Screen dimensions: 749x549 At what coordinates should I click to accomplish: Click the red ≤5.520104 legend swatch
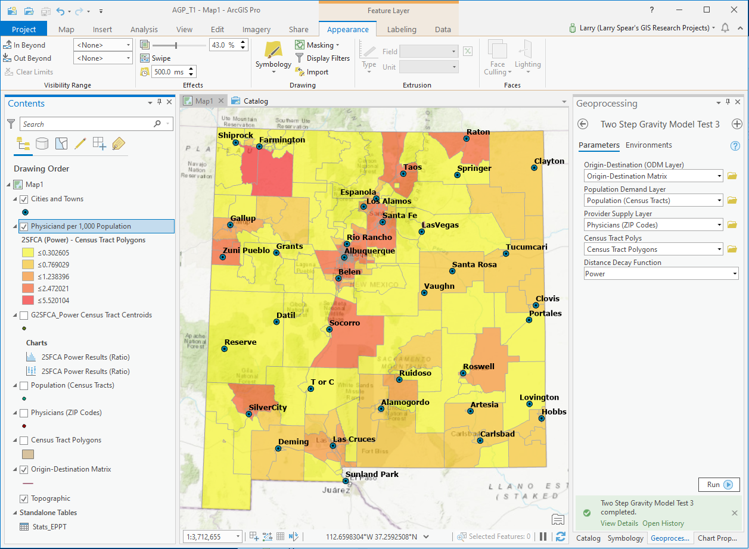pos(28,300)
